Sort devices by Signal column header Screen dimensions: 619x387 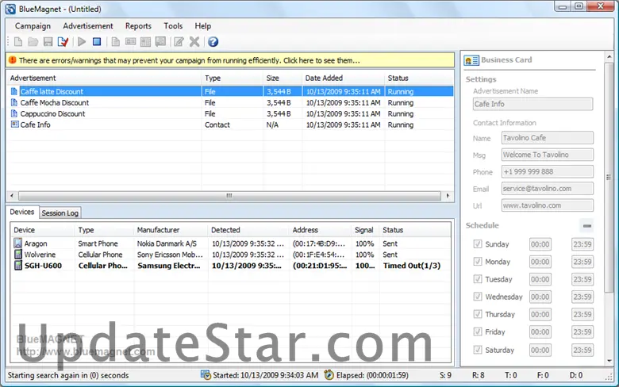point(365,230)
